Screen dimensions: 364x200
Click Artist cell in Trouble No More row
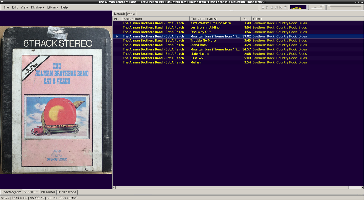tap(153, 41)
